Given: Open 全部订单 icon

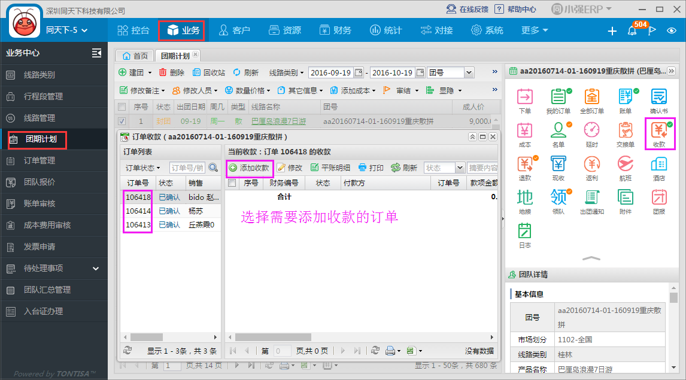Looking at the screenshot, I should click(x=592, y=101).
